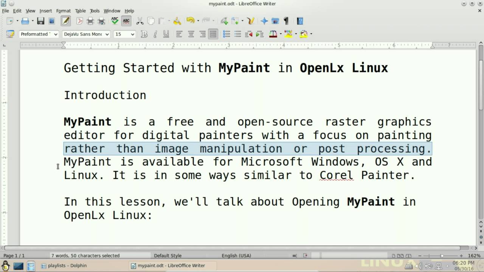
Task: Click Decrease Indent icon
Action: coord(248,34)
